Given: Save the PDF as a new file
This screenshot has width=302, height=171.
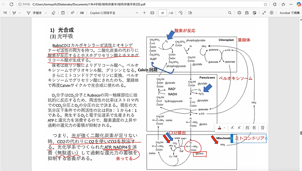Looking at the screenshot, I should click(255, 13).
